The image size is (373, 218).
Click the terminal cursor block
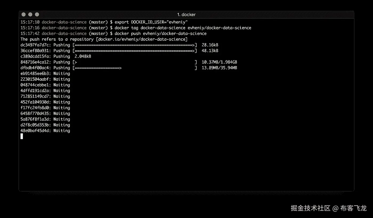click(22, 136)
